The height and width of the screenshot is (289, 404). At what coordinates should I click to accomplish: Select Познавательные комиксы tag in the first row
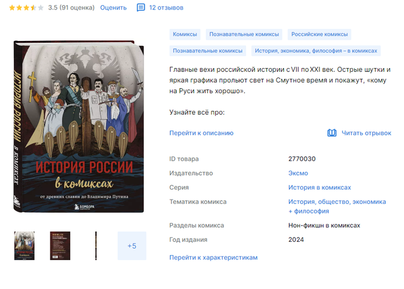[x=244, y=34]
